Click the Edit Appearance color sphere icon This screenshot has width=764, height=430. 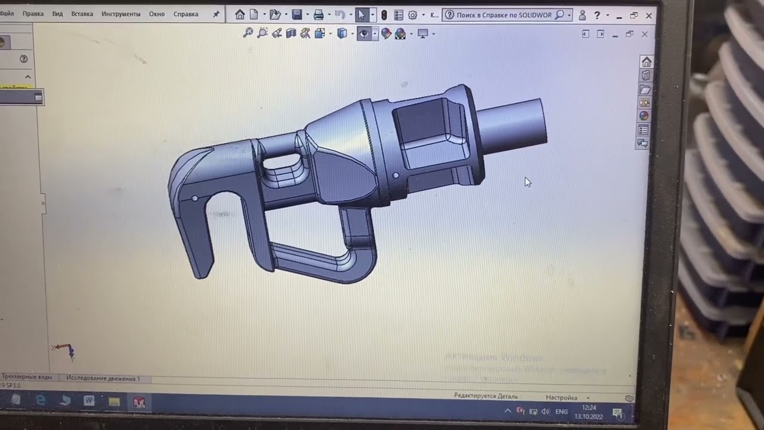pos(386,33)
